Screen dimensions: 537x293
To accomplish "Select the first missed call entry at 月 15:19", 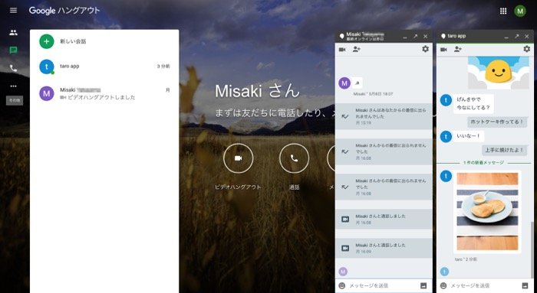I will pyautogui.click(x=384, y=116).
